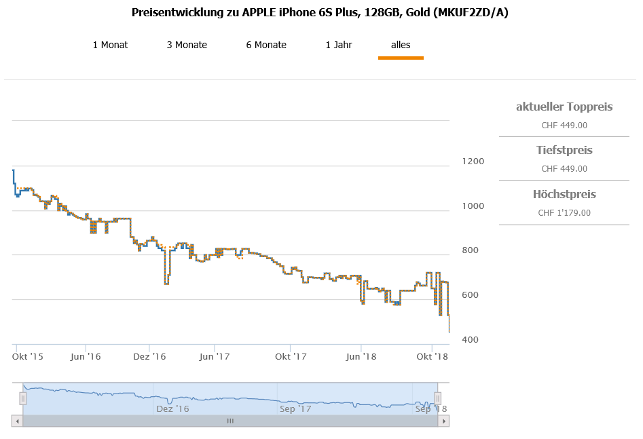Screen dimensions: 643x439
Task: Click the Jun '17 x-axis label
Action: [x=215, y=356]
